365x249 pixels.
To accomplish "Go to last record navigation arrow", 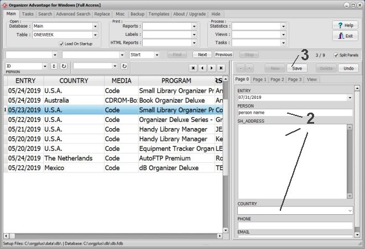I will [221, 68].
